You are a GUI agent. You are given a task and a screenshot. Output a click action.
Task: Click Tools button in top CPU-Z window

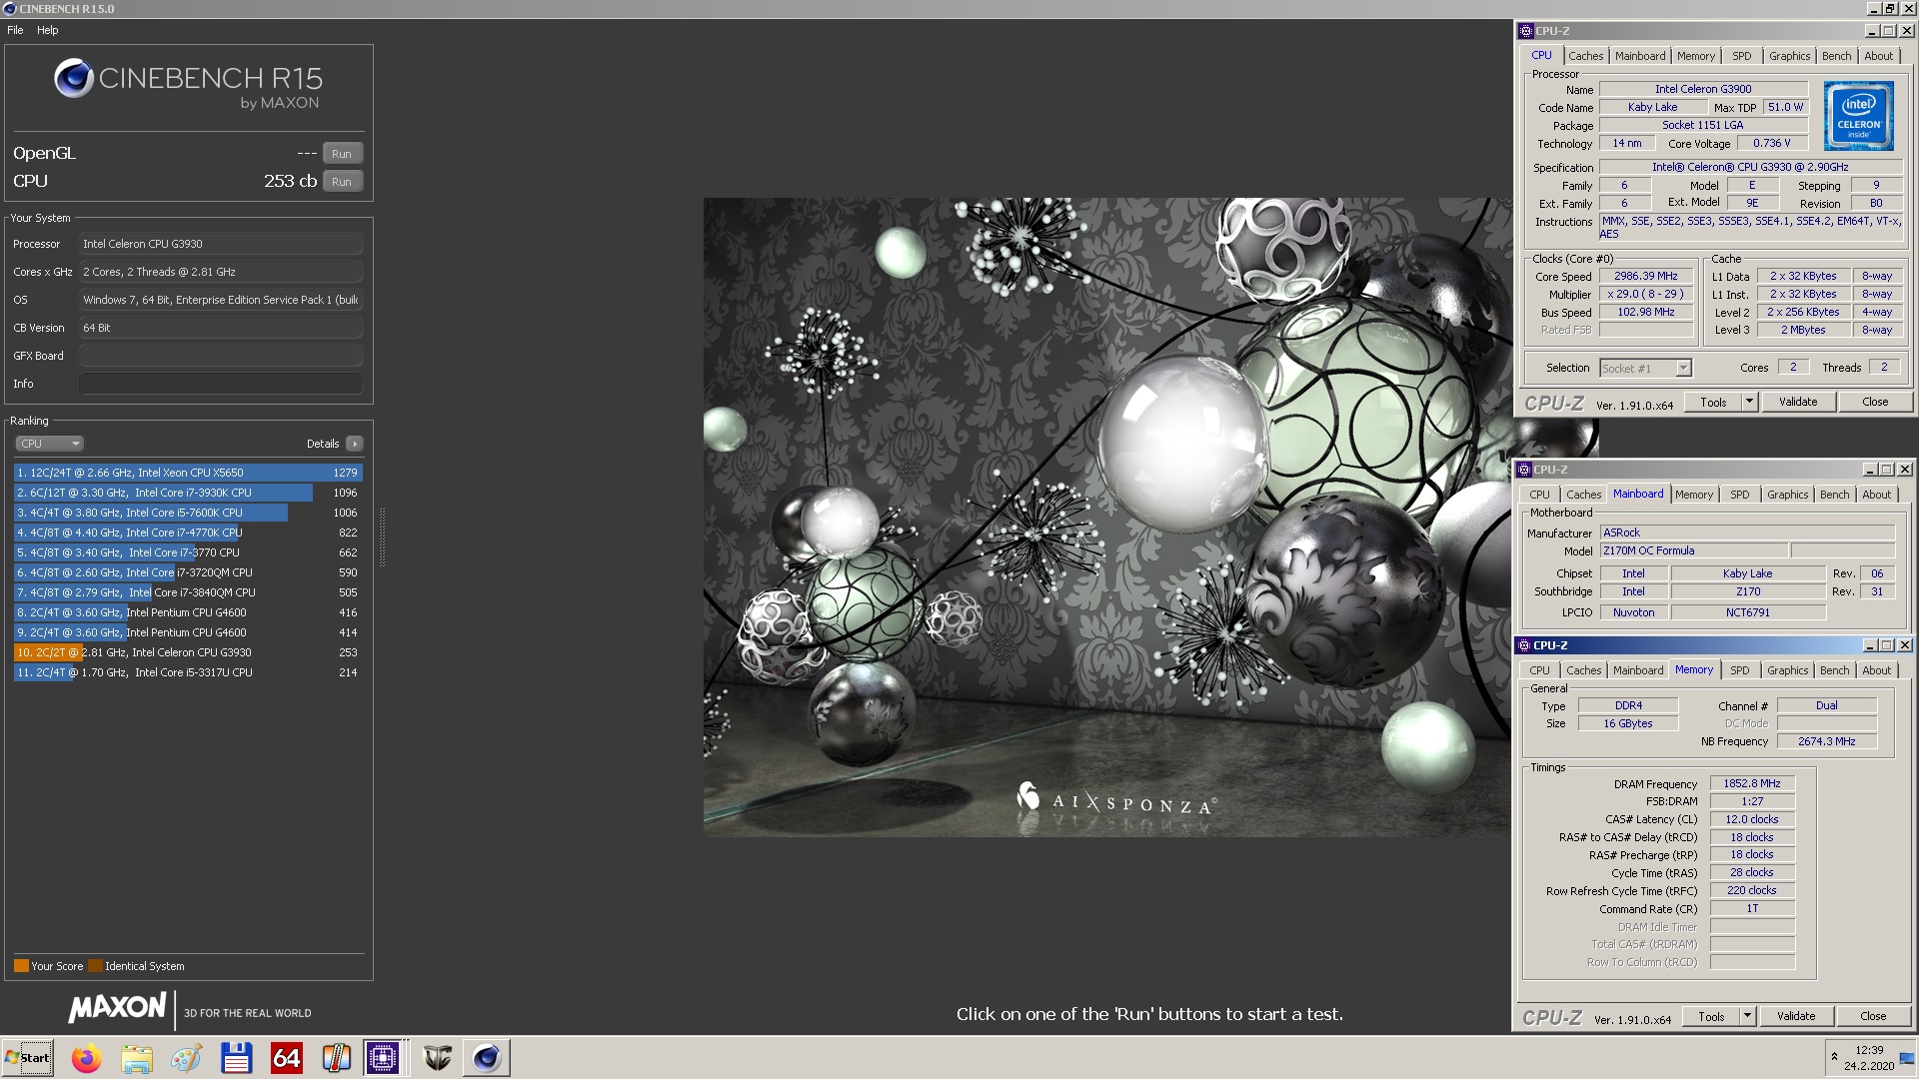point(1713,403)
